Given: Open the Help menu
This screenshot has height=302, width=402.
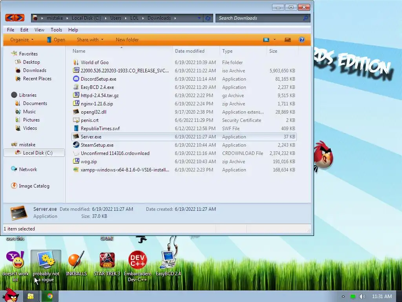Looking at the screenshot, I should pos(73,30).
